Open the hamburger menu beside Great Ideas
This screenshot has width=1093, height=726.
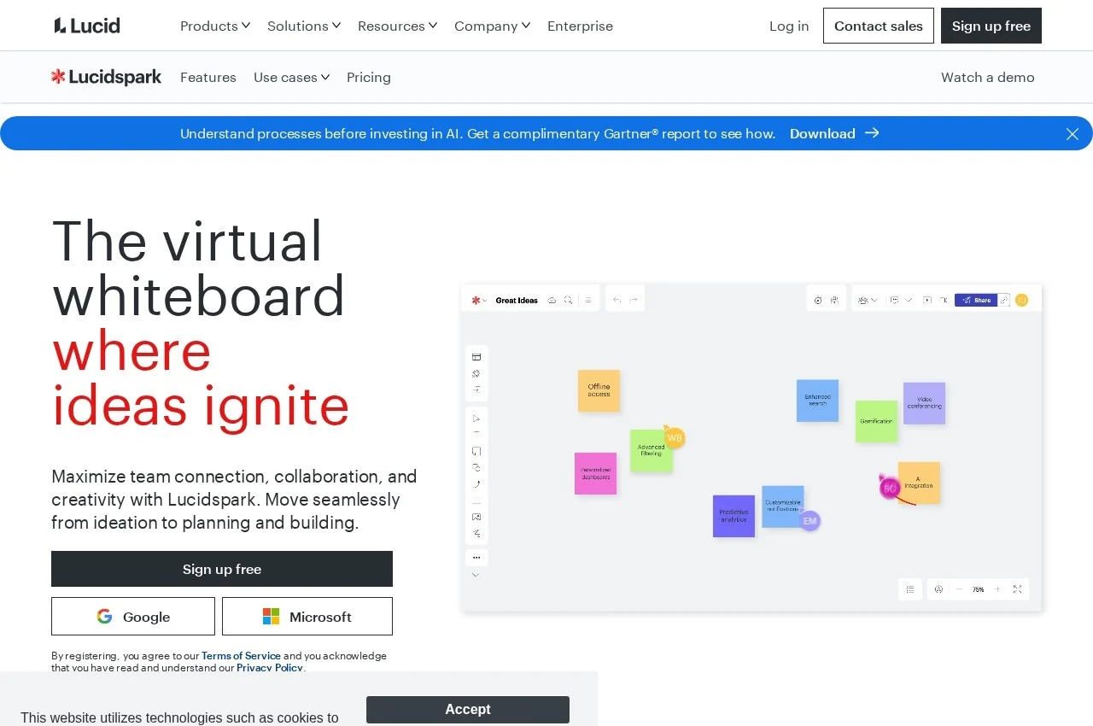pos(588,300)
